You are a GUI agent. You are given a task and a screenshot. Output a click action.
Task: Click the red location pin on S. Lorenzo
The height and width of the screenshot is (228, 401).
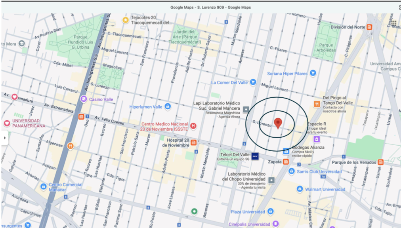(278, 123)
